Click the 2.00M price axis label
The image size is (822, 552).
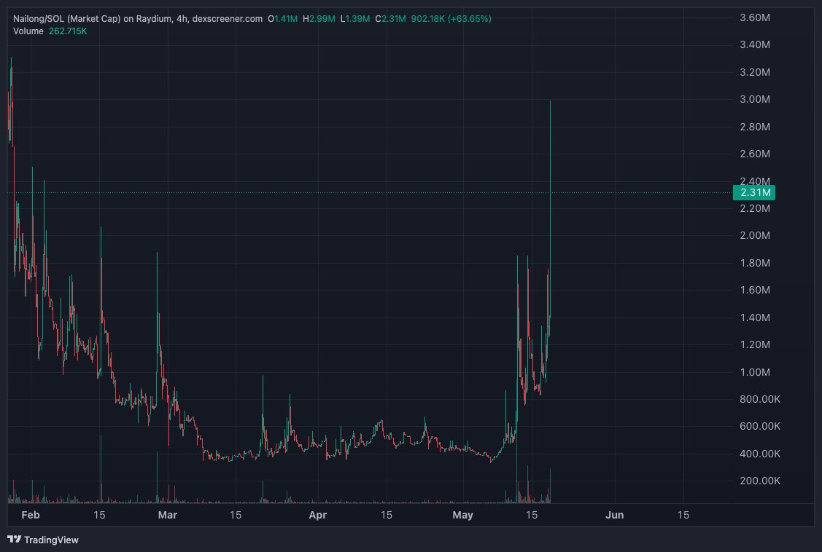click(x=755, y=235)
